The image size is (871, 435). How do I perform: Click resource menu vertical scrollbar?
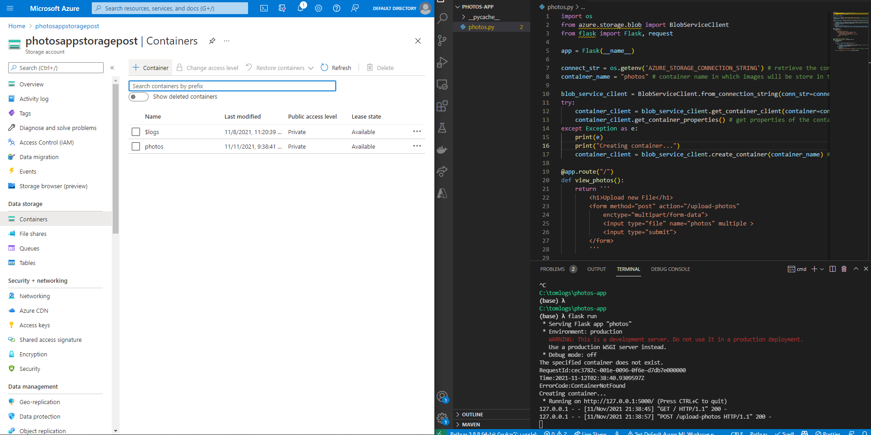(116, 159)
